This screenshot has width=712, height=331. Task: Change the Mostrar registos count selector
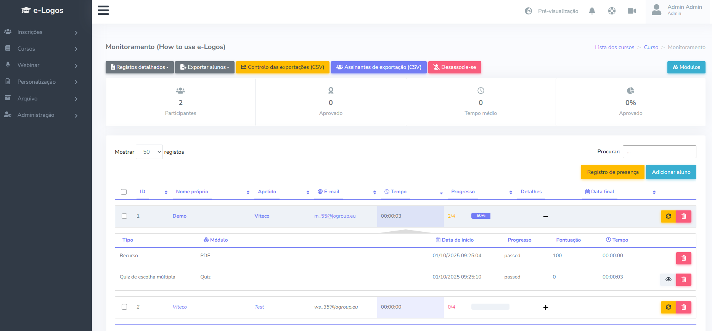click(149, 152)
